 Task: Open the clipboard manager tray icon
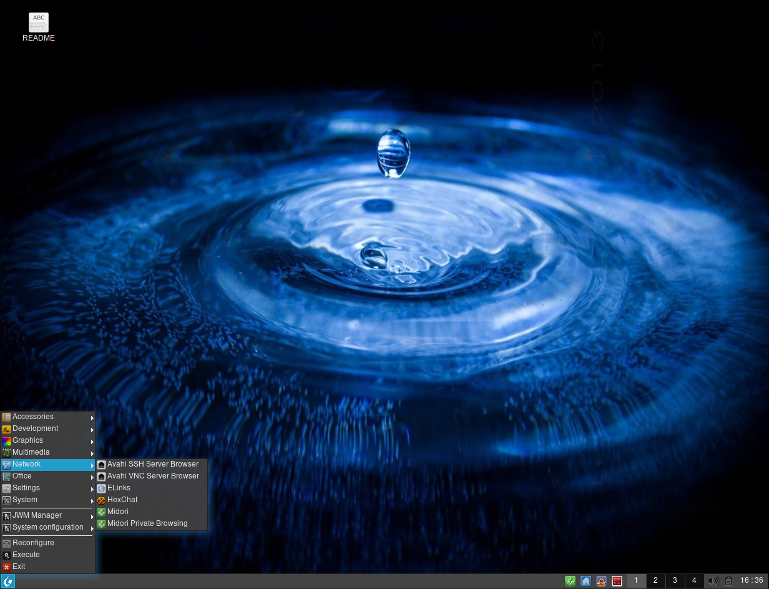pyautogui.click(x=728, y=581)
